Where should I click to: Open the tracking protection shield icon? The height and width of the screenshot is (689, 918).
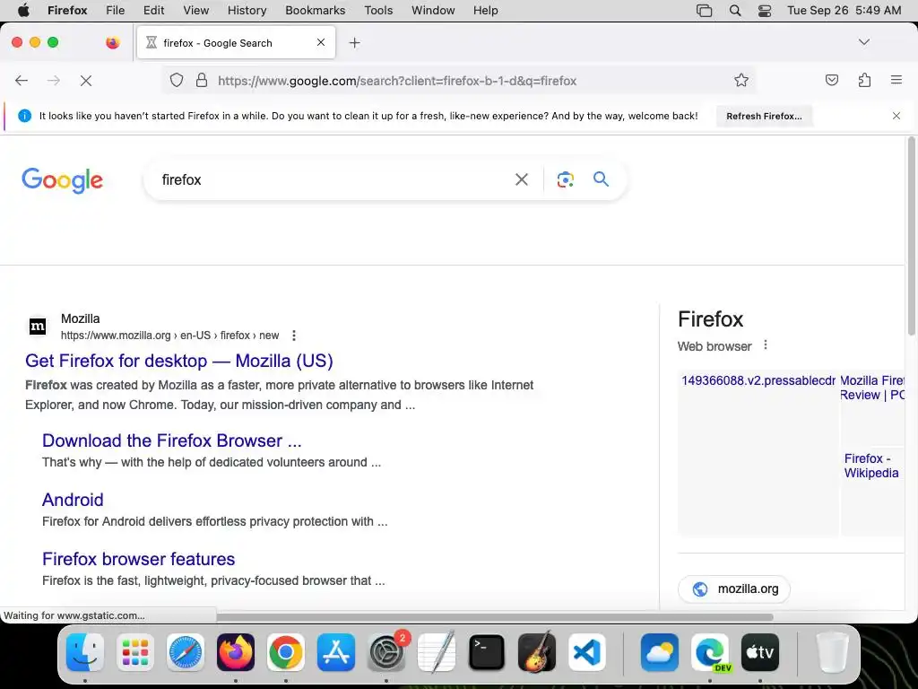click(x=177, y=80)
